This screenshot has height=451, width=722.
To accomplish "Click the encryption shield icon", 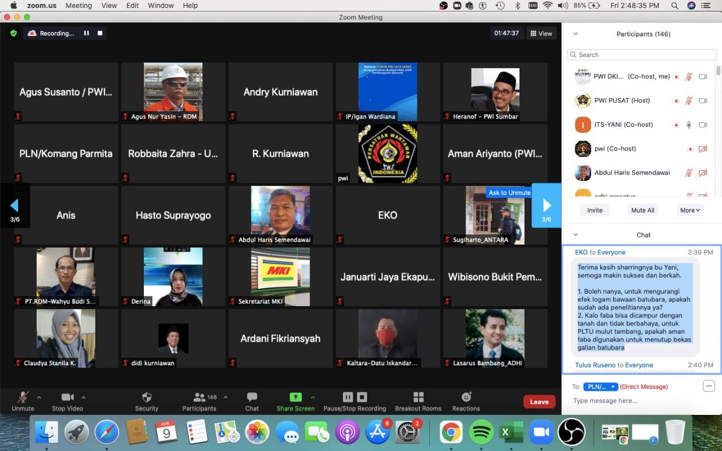I will tap(14, 33).
